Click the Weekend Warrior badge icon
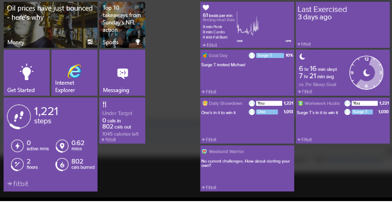 (205, 151)
